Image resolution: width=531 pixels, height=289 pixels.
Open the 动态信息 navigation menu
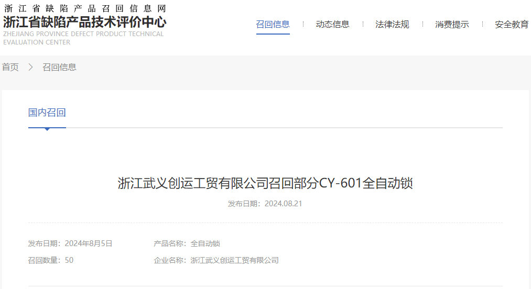coord(332,25)
